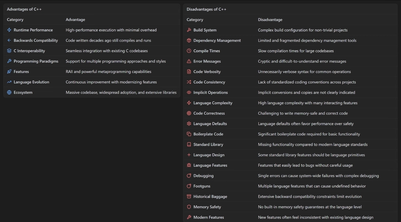
Task: Click the bomb icon beside Footguns
Action: pos(189,186)
